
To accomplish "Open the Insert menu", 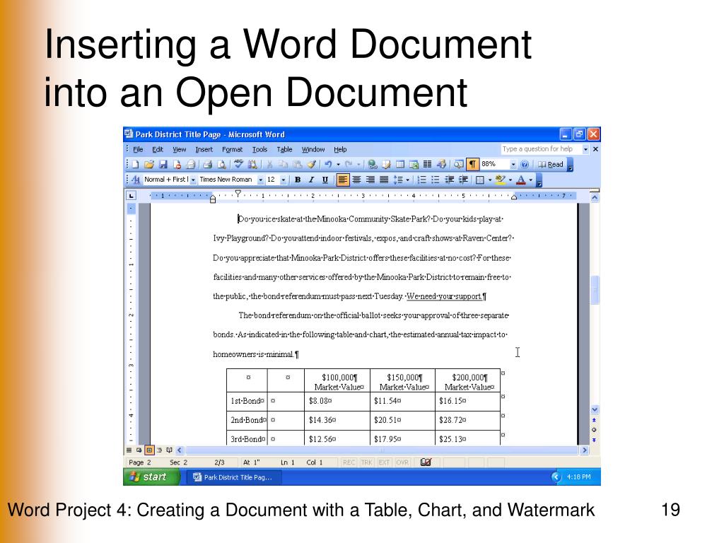I will click(204, 149).
